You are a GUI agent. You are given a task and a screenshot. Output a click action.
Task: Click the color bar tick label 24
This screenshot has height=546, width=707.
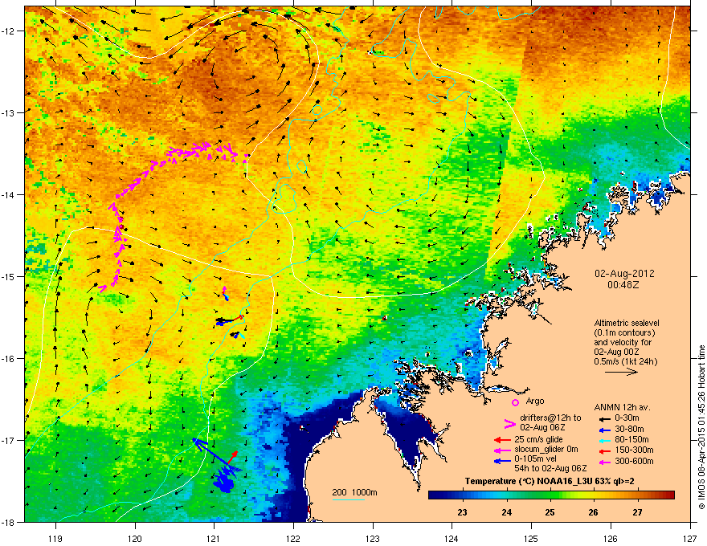coord(507,512)
